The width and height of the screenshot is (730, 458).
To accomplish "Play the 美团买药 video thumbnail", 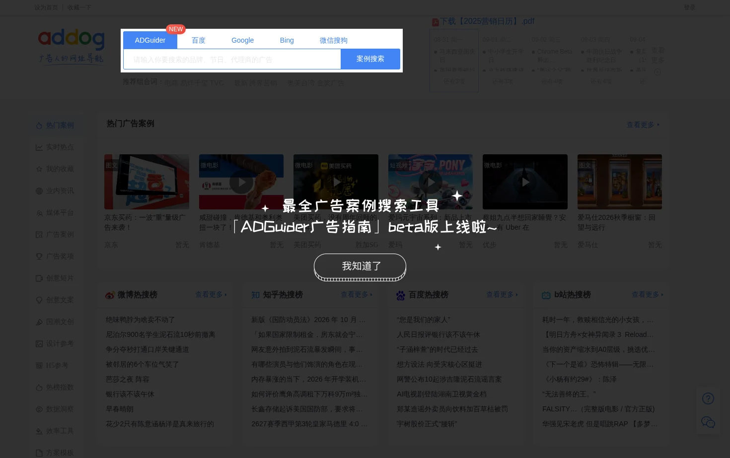I will (336, 182).
